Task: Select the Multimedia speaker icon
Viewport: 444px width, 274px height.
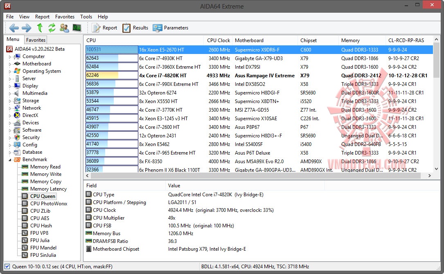Action: click(17, 93)
